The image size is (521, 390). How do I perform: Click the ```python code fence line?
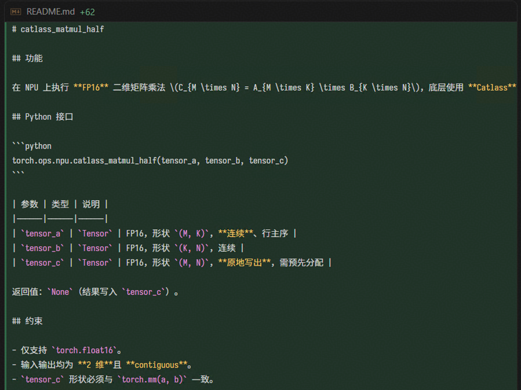(x=32, y=146)
